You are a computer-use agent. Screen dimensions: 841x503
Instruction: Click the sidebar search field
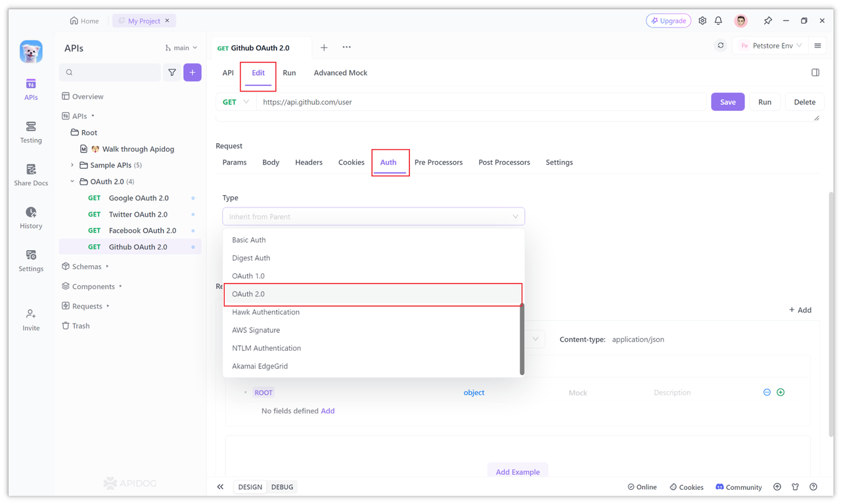click(110, 72)
